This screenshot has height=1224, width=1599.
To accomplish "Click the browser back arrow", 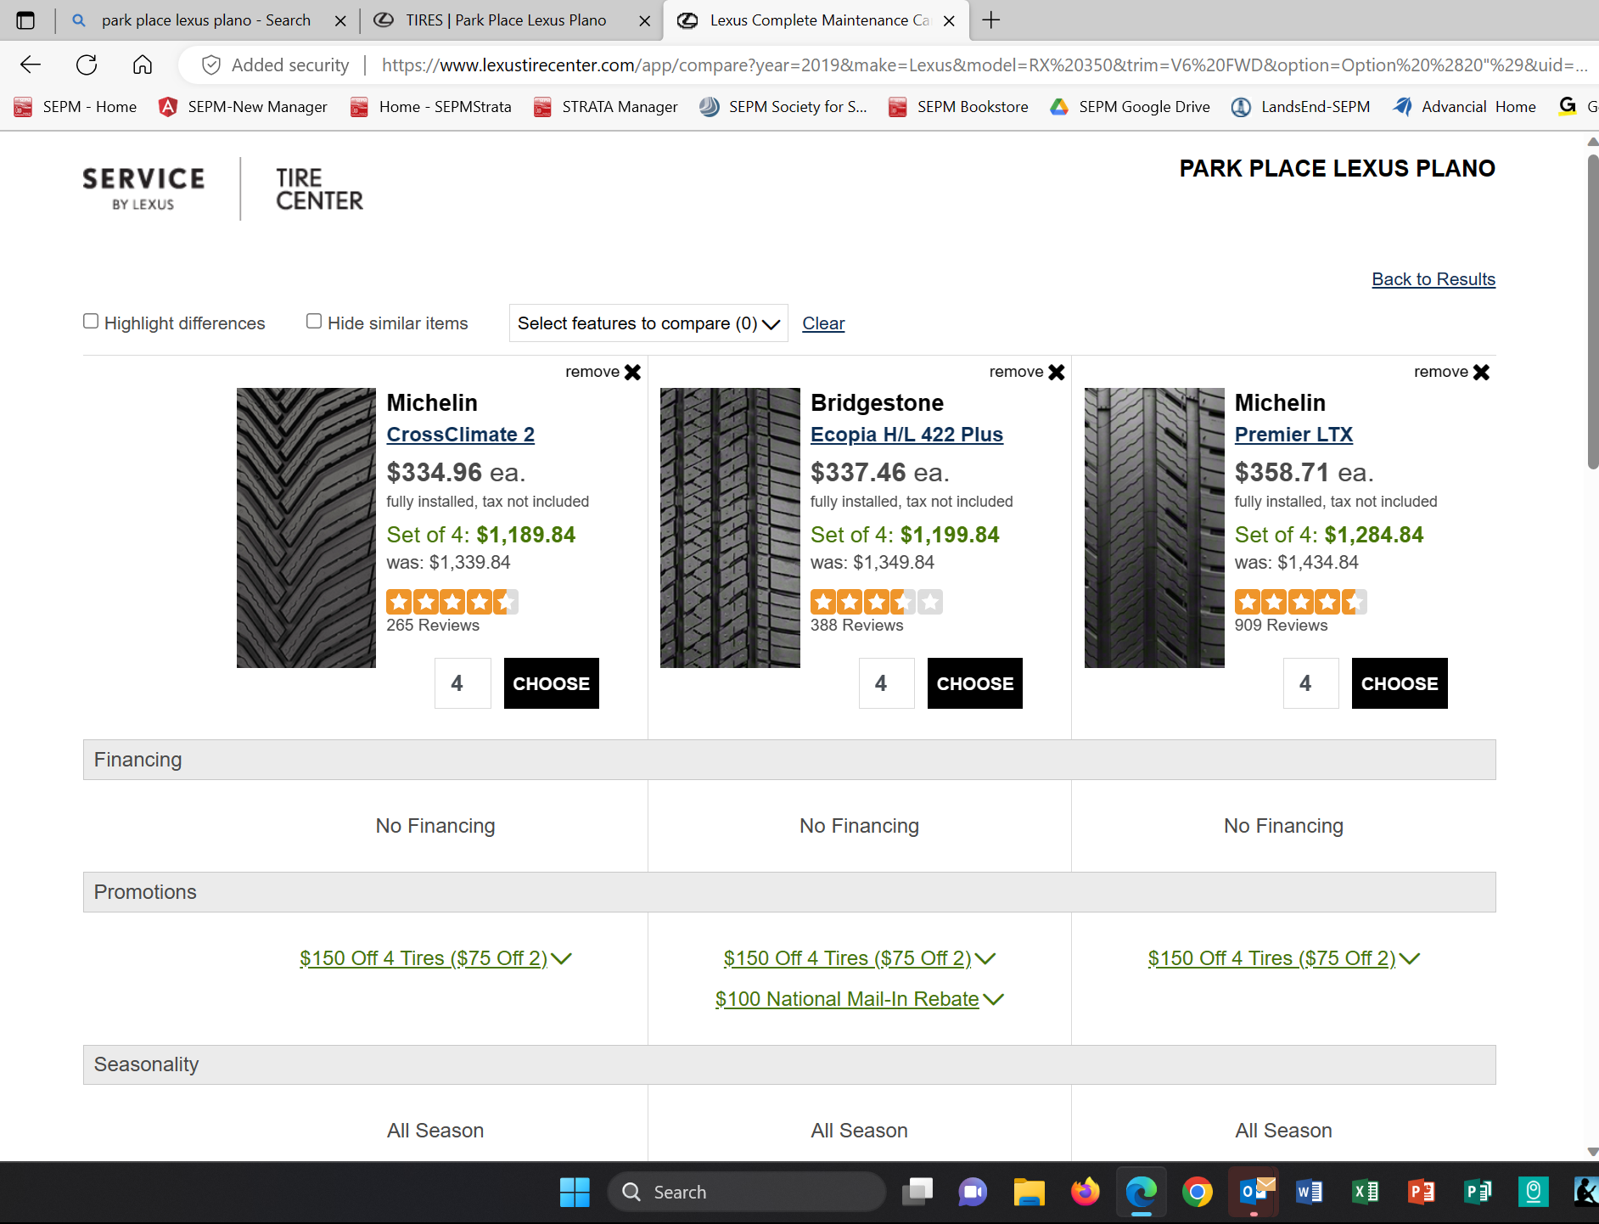I will tap(31, 65).
